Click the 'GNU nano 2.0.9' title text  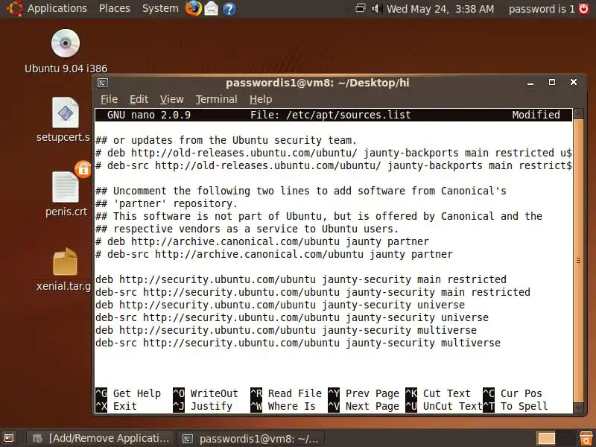[148, 115]
